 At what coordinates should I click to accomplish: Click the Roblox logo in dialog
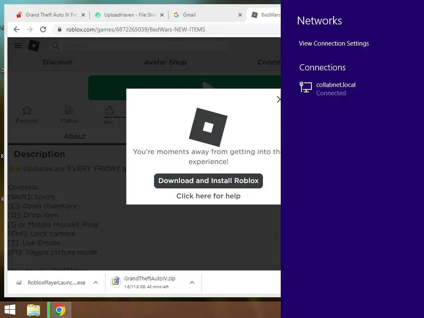point(208,127)
